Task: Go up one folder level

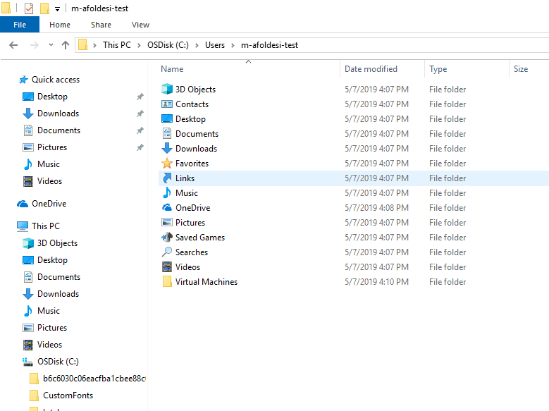Action: 66,45
